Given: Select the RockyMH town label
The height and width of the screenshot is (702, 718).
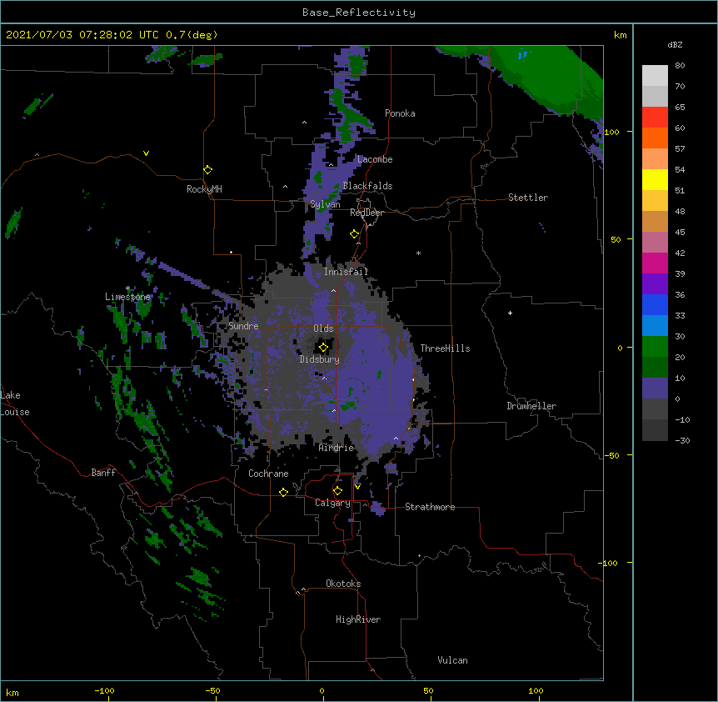Looking at the screenshot, I should [204, 189].
